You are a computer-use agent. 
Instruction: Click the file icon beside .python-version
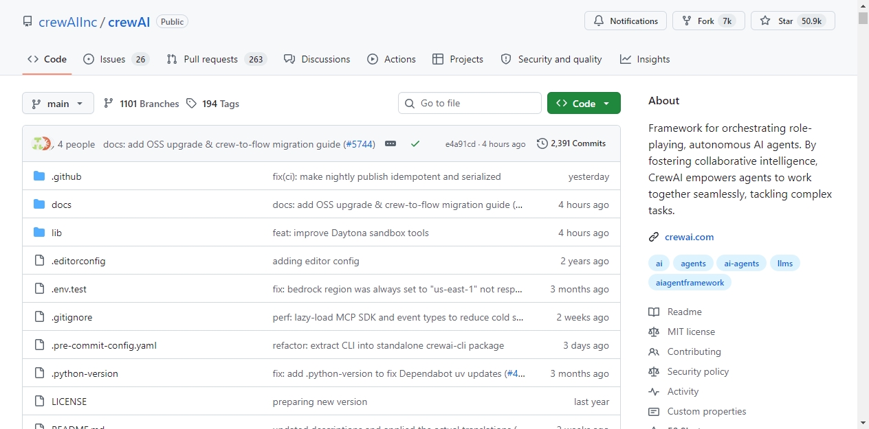coord(39,373)
